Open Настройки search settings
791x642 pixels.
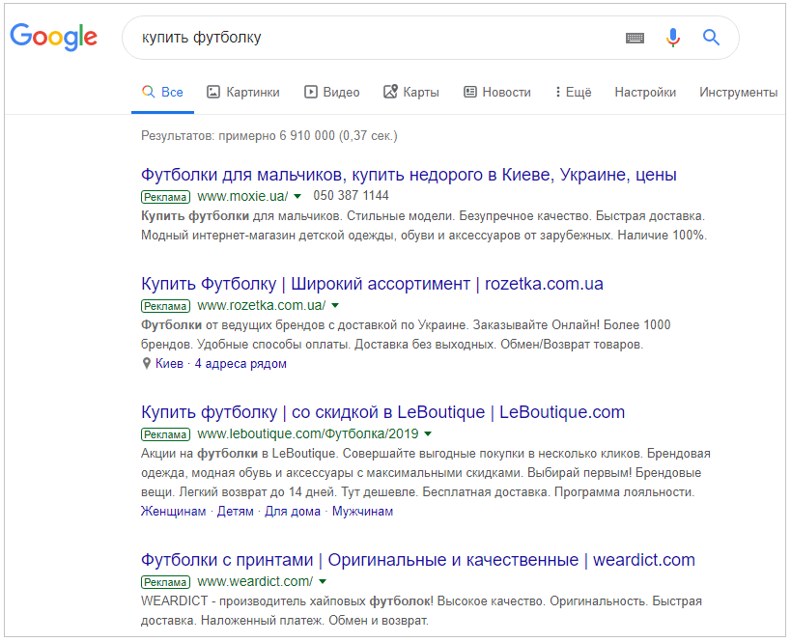[645, 93]
